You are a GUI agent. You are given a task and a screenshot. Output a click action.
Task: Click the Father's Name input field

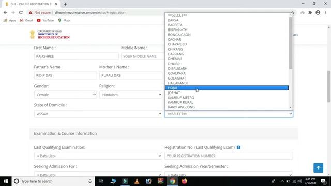pyautogui.click(x=65, y=75)
